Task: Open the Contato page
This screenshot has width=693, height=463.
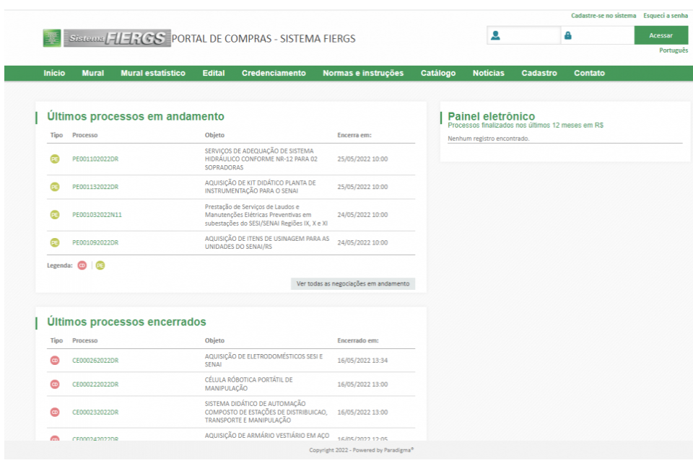Action: [x=589, y=74]
